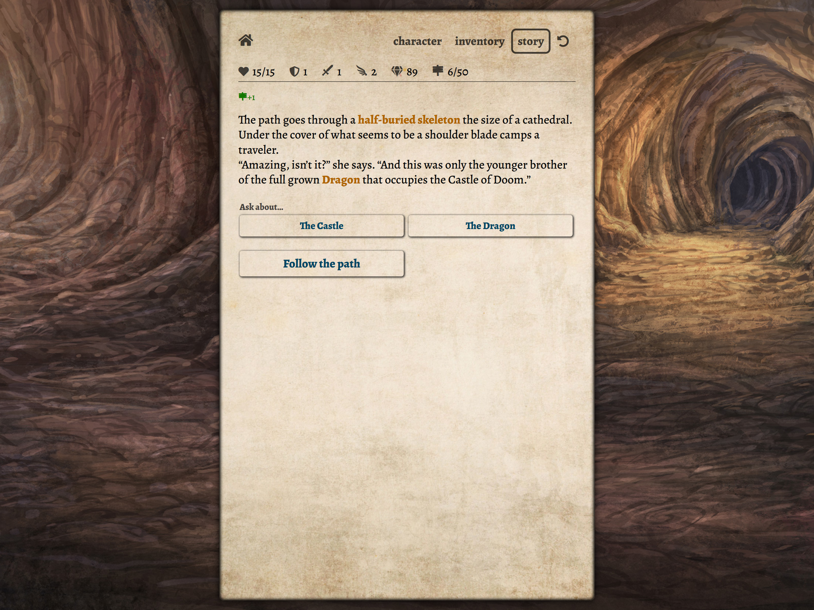
Task: Click the sword attack icon
Action: point(327,71)
